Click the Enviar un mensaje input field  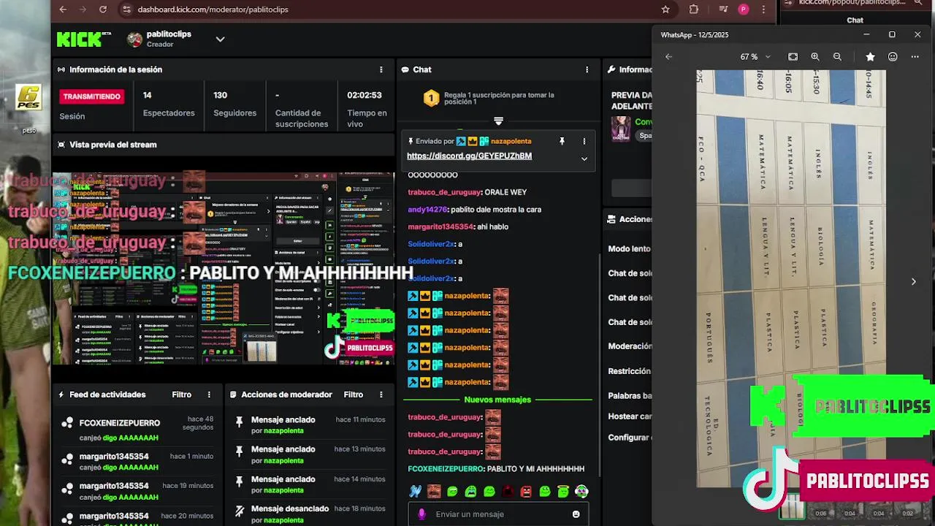coord(499,514)
